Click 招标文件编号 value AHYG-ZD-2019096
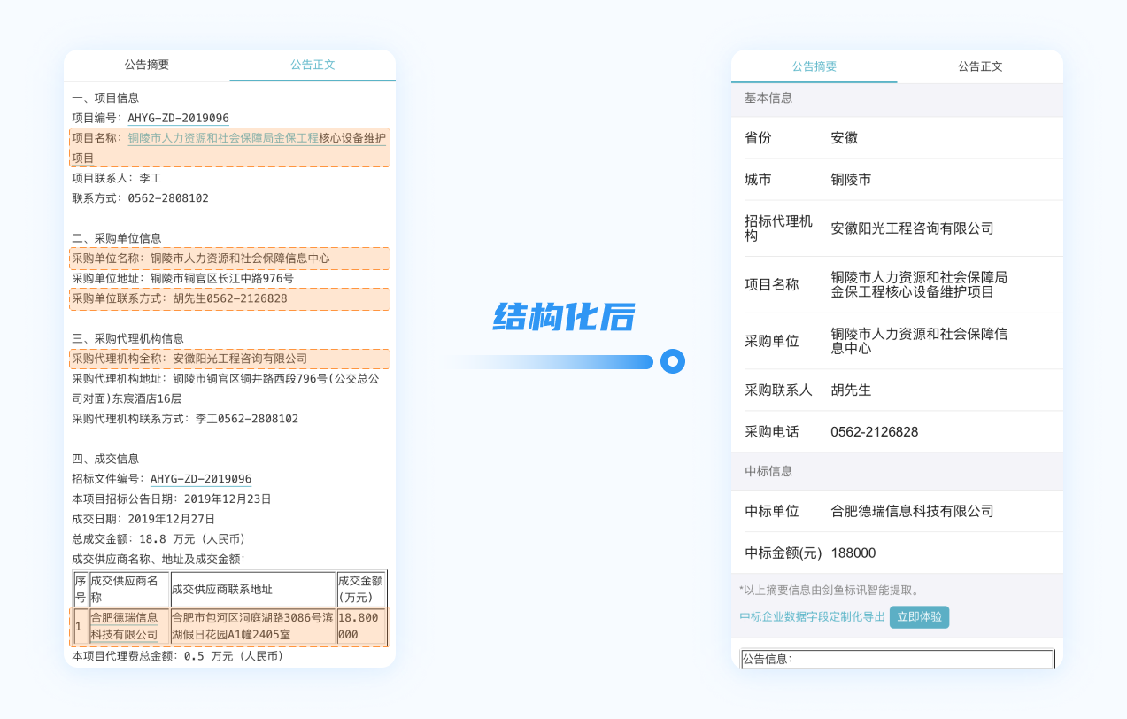This screenshot has width=1127, height=719. pos(201,479)
